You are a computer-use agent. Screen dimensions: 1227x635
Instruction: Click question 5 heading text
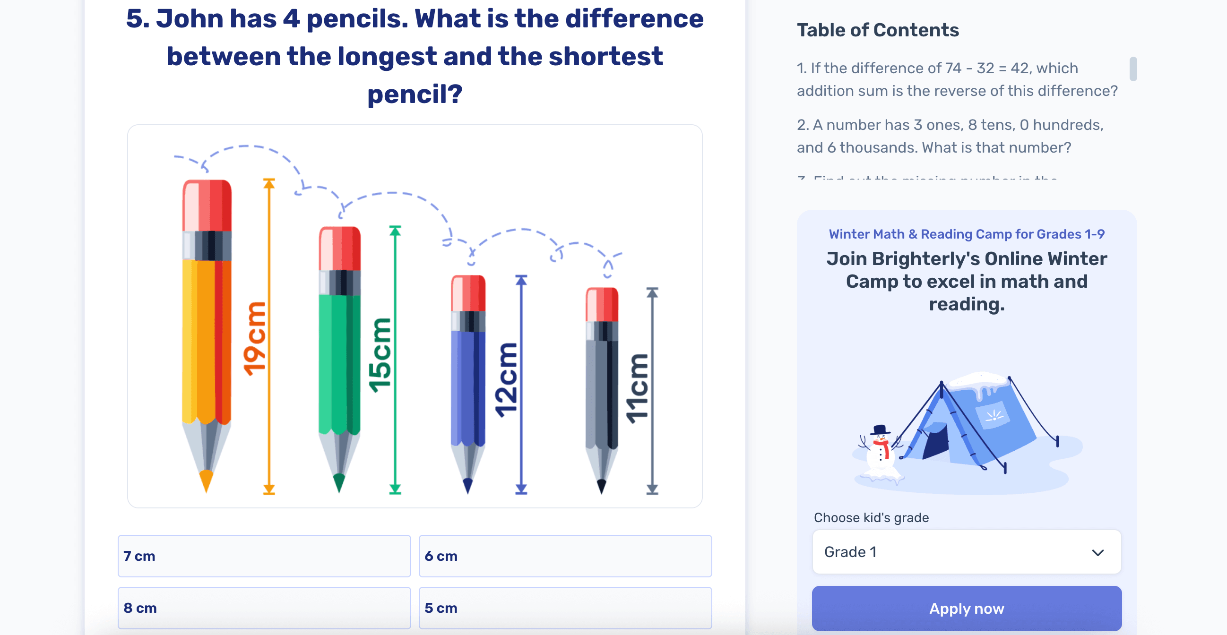pos(414,56)
